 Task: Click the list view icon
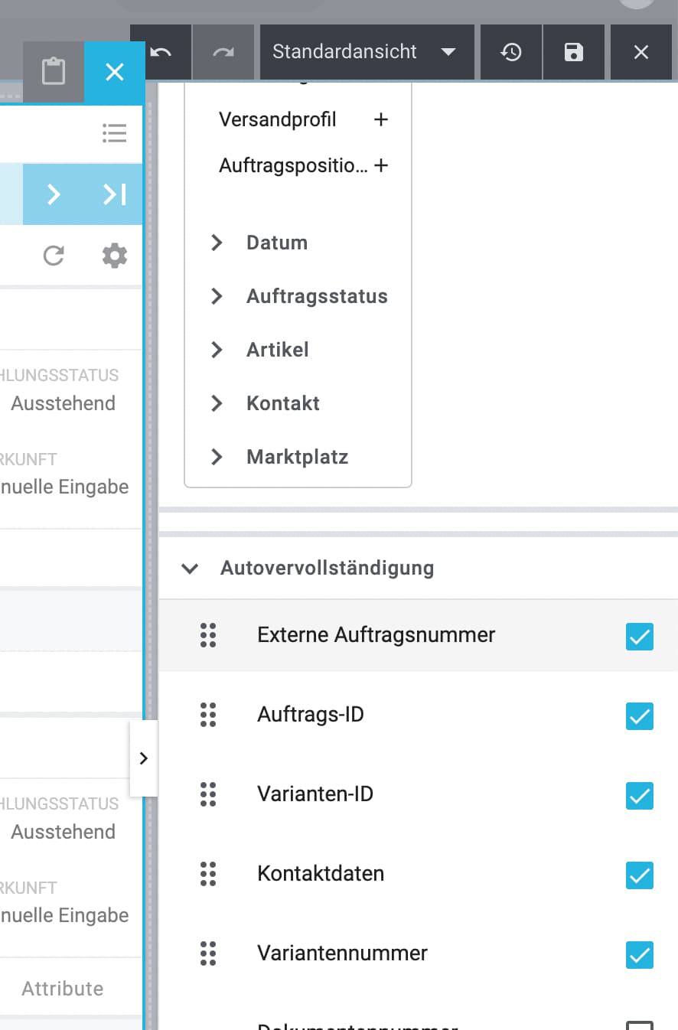(x=115, y=134)
